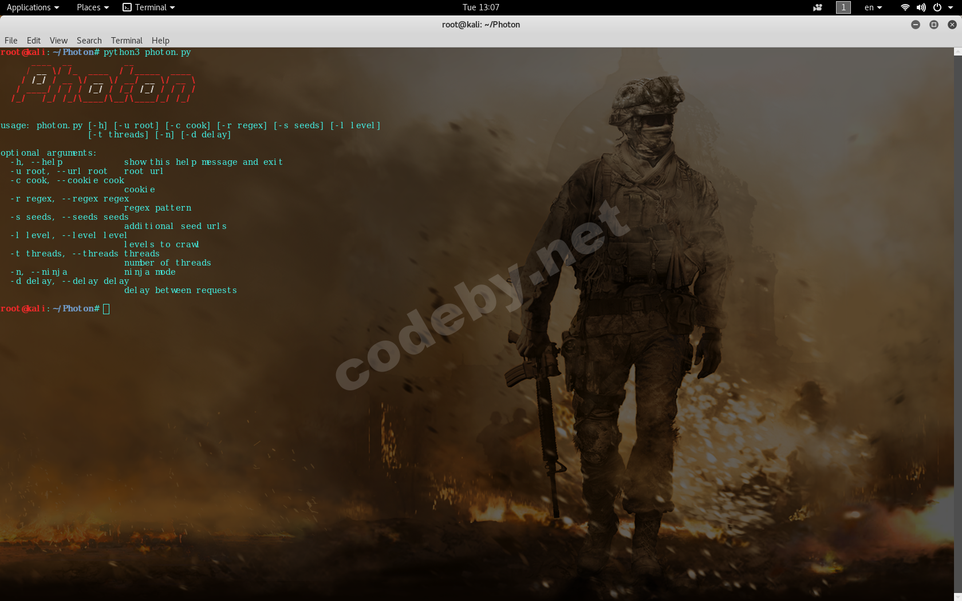
Task: Click the text 'number of threads'
Action: point(168,263)
